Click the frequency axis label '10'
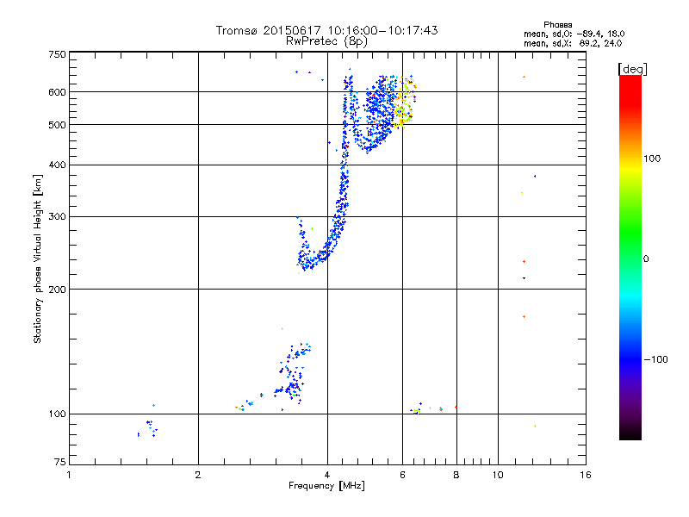 [x=498, y=475]
